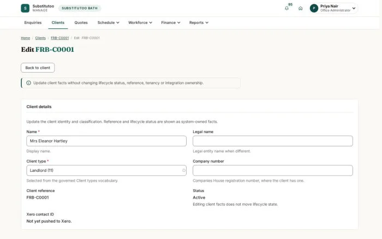Click the Back to client button
Image resolution: width=382 pixels, height=239 pixels.
[x=38, y=68]
